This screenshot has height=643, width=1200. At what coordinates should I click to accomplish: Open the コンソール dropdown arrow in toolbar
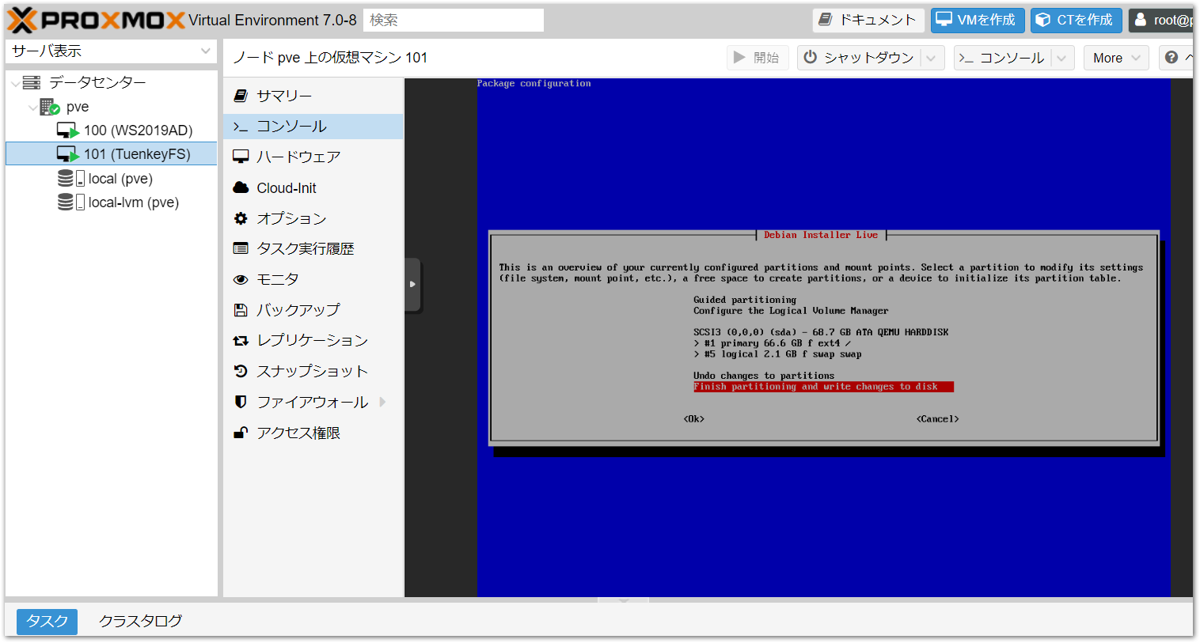(x=1061, y=58)
